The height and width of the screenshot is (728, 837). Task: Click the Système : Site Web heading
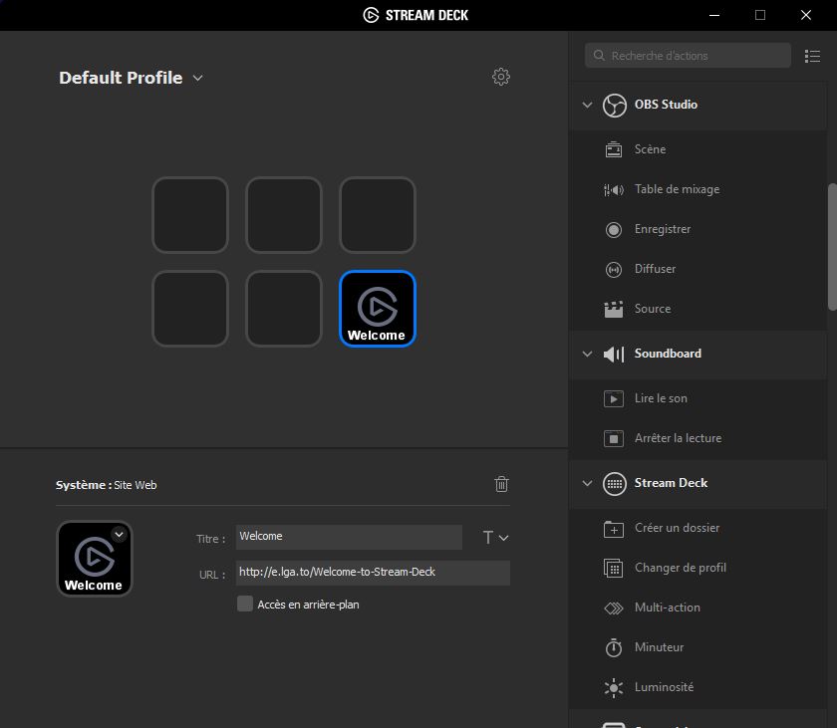[x=107, y=485]
